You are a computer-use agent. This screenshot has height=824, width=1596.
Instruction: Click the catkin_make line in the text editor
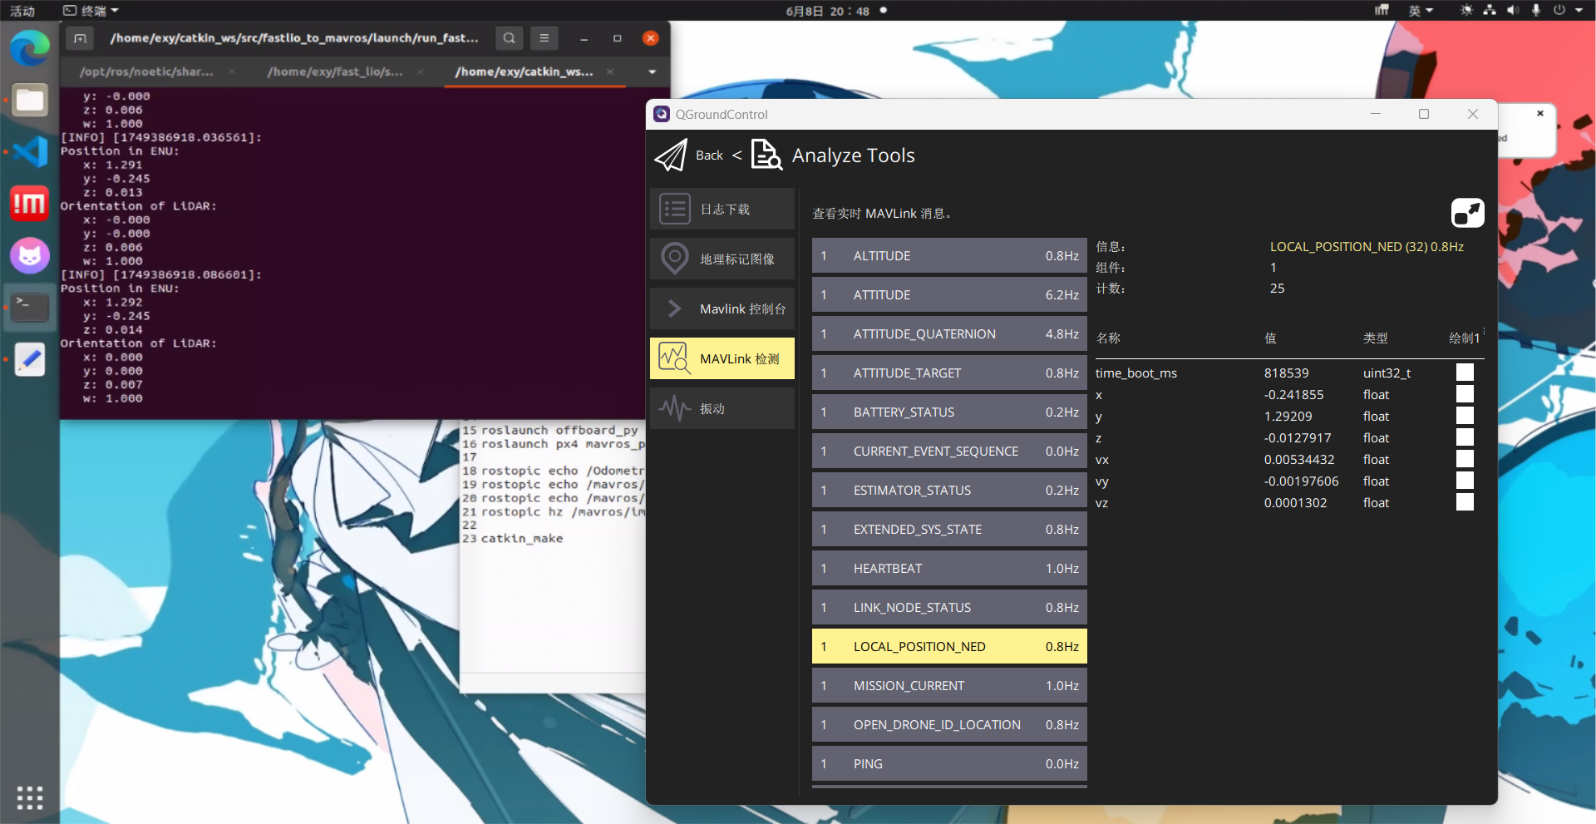[x=522, y=539]
